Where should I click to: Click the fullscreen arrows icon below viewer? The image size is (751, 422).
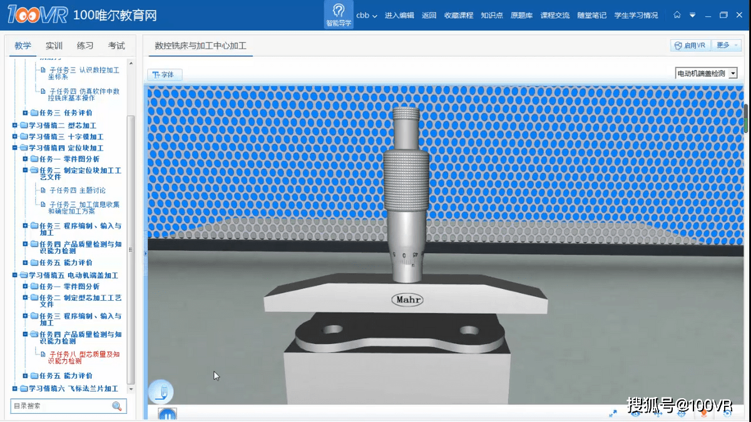pos(613,413)
